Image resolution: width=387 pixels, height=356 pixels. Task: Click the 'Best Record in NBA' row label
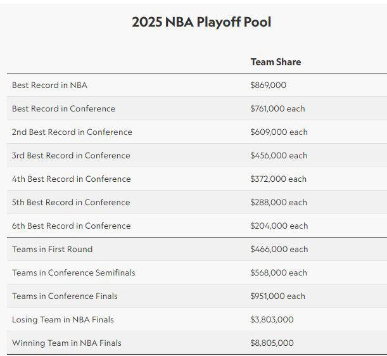pyautogui.click(x=49, y=85)
